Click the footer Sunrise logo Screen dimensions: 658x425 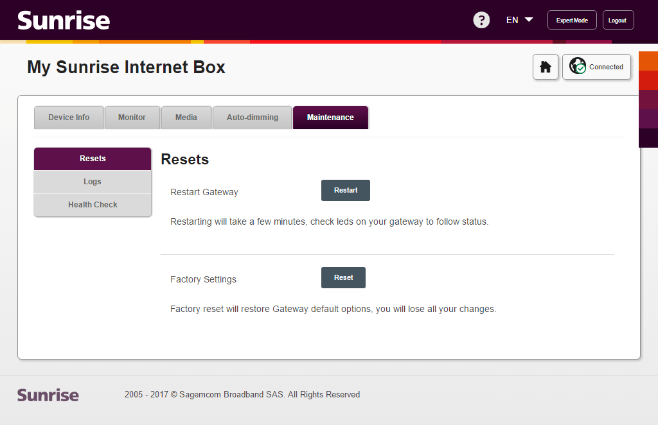[x=48, y=395]
